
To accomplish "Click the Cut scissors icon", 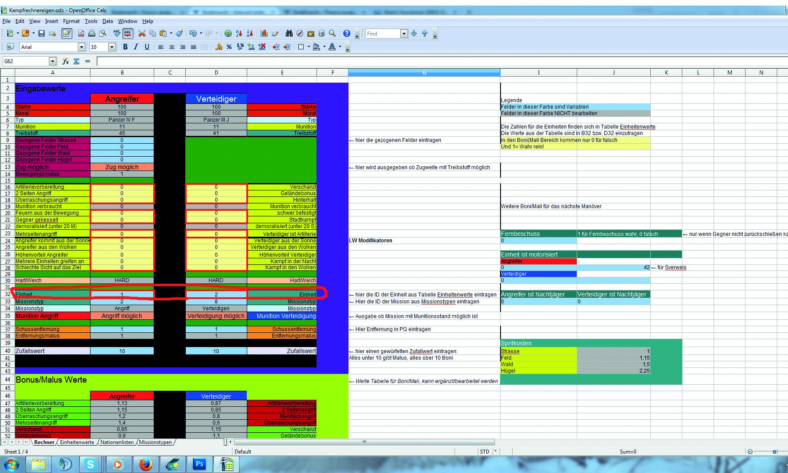I will pos(142,33).
